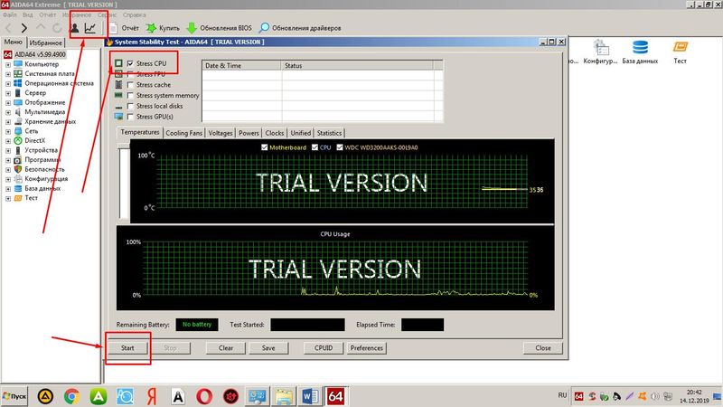Click Обновления BIOS download arrow button

[219, 28]
